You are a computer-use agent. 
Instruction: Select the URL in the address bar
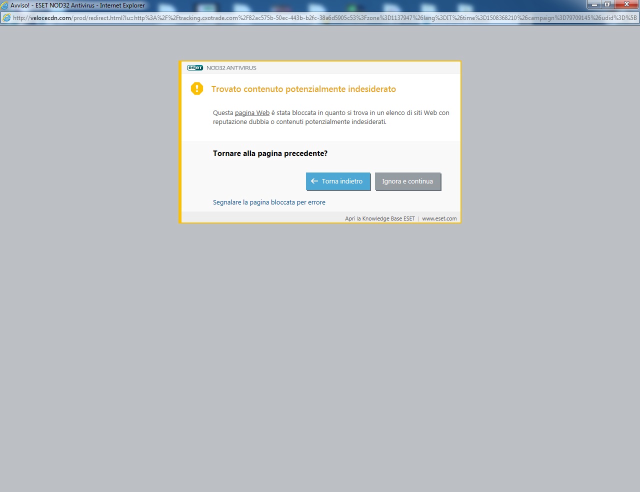(x=325, y=18)
